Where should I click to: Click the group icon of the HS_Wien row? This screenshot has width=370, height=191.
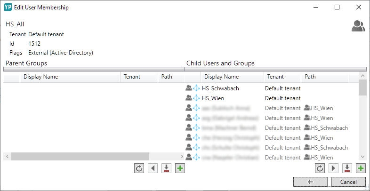189,98
